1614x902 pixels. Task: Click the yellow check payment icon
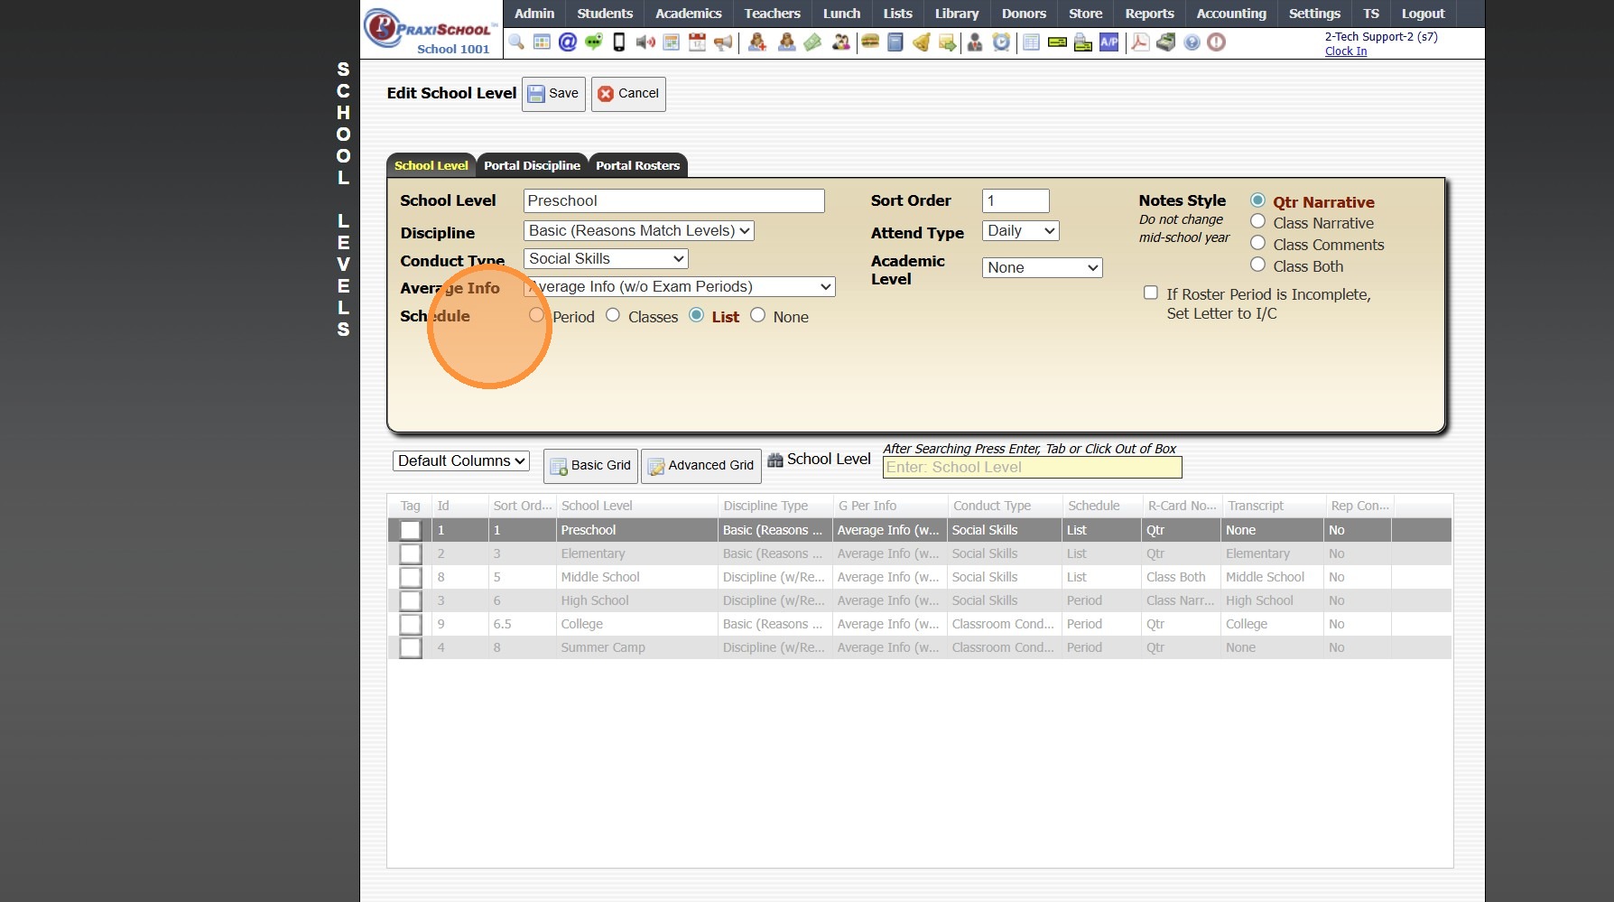1057,42
